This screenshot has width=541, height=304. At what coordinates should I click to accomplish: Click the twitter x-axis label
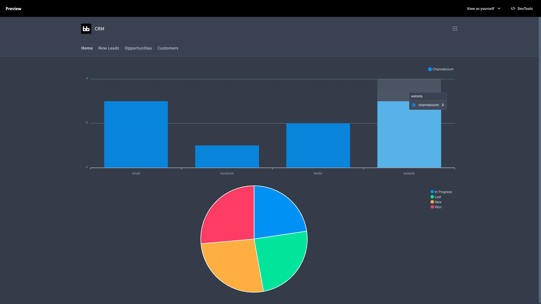pos(318,173)
